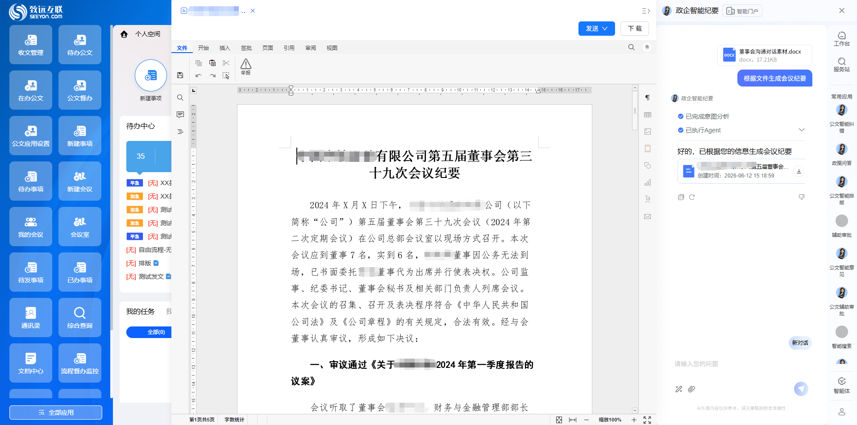Open the 新建会议 tile
The image size is (857, 425).
pyautogui.click(x=80, y=181)
